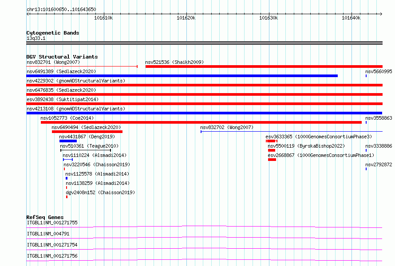This screenshot has width=395, height=266.
Task: Open the nsv3338886 variant label
Action: coord(379,146)
